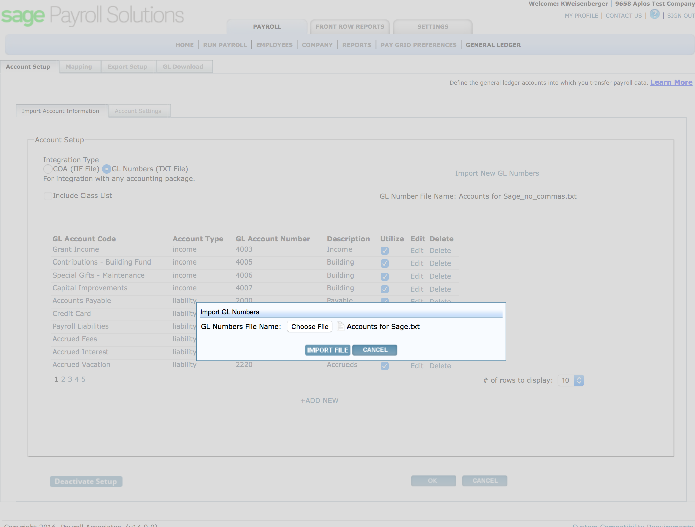
Task: Click the file icon beside Accounts for Sage.txt
Action: pyautogui.click(x=340, y=326)
